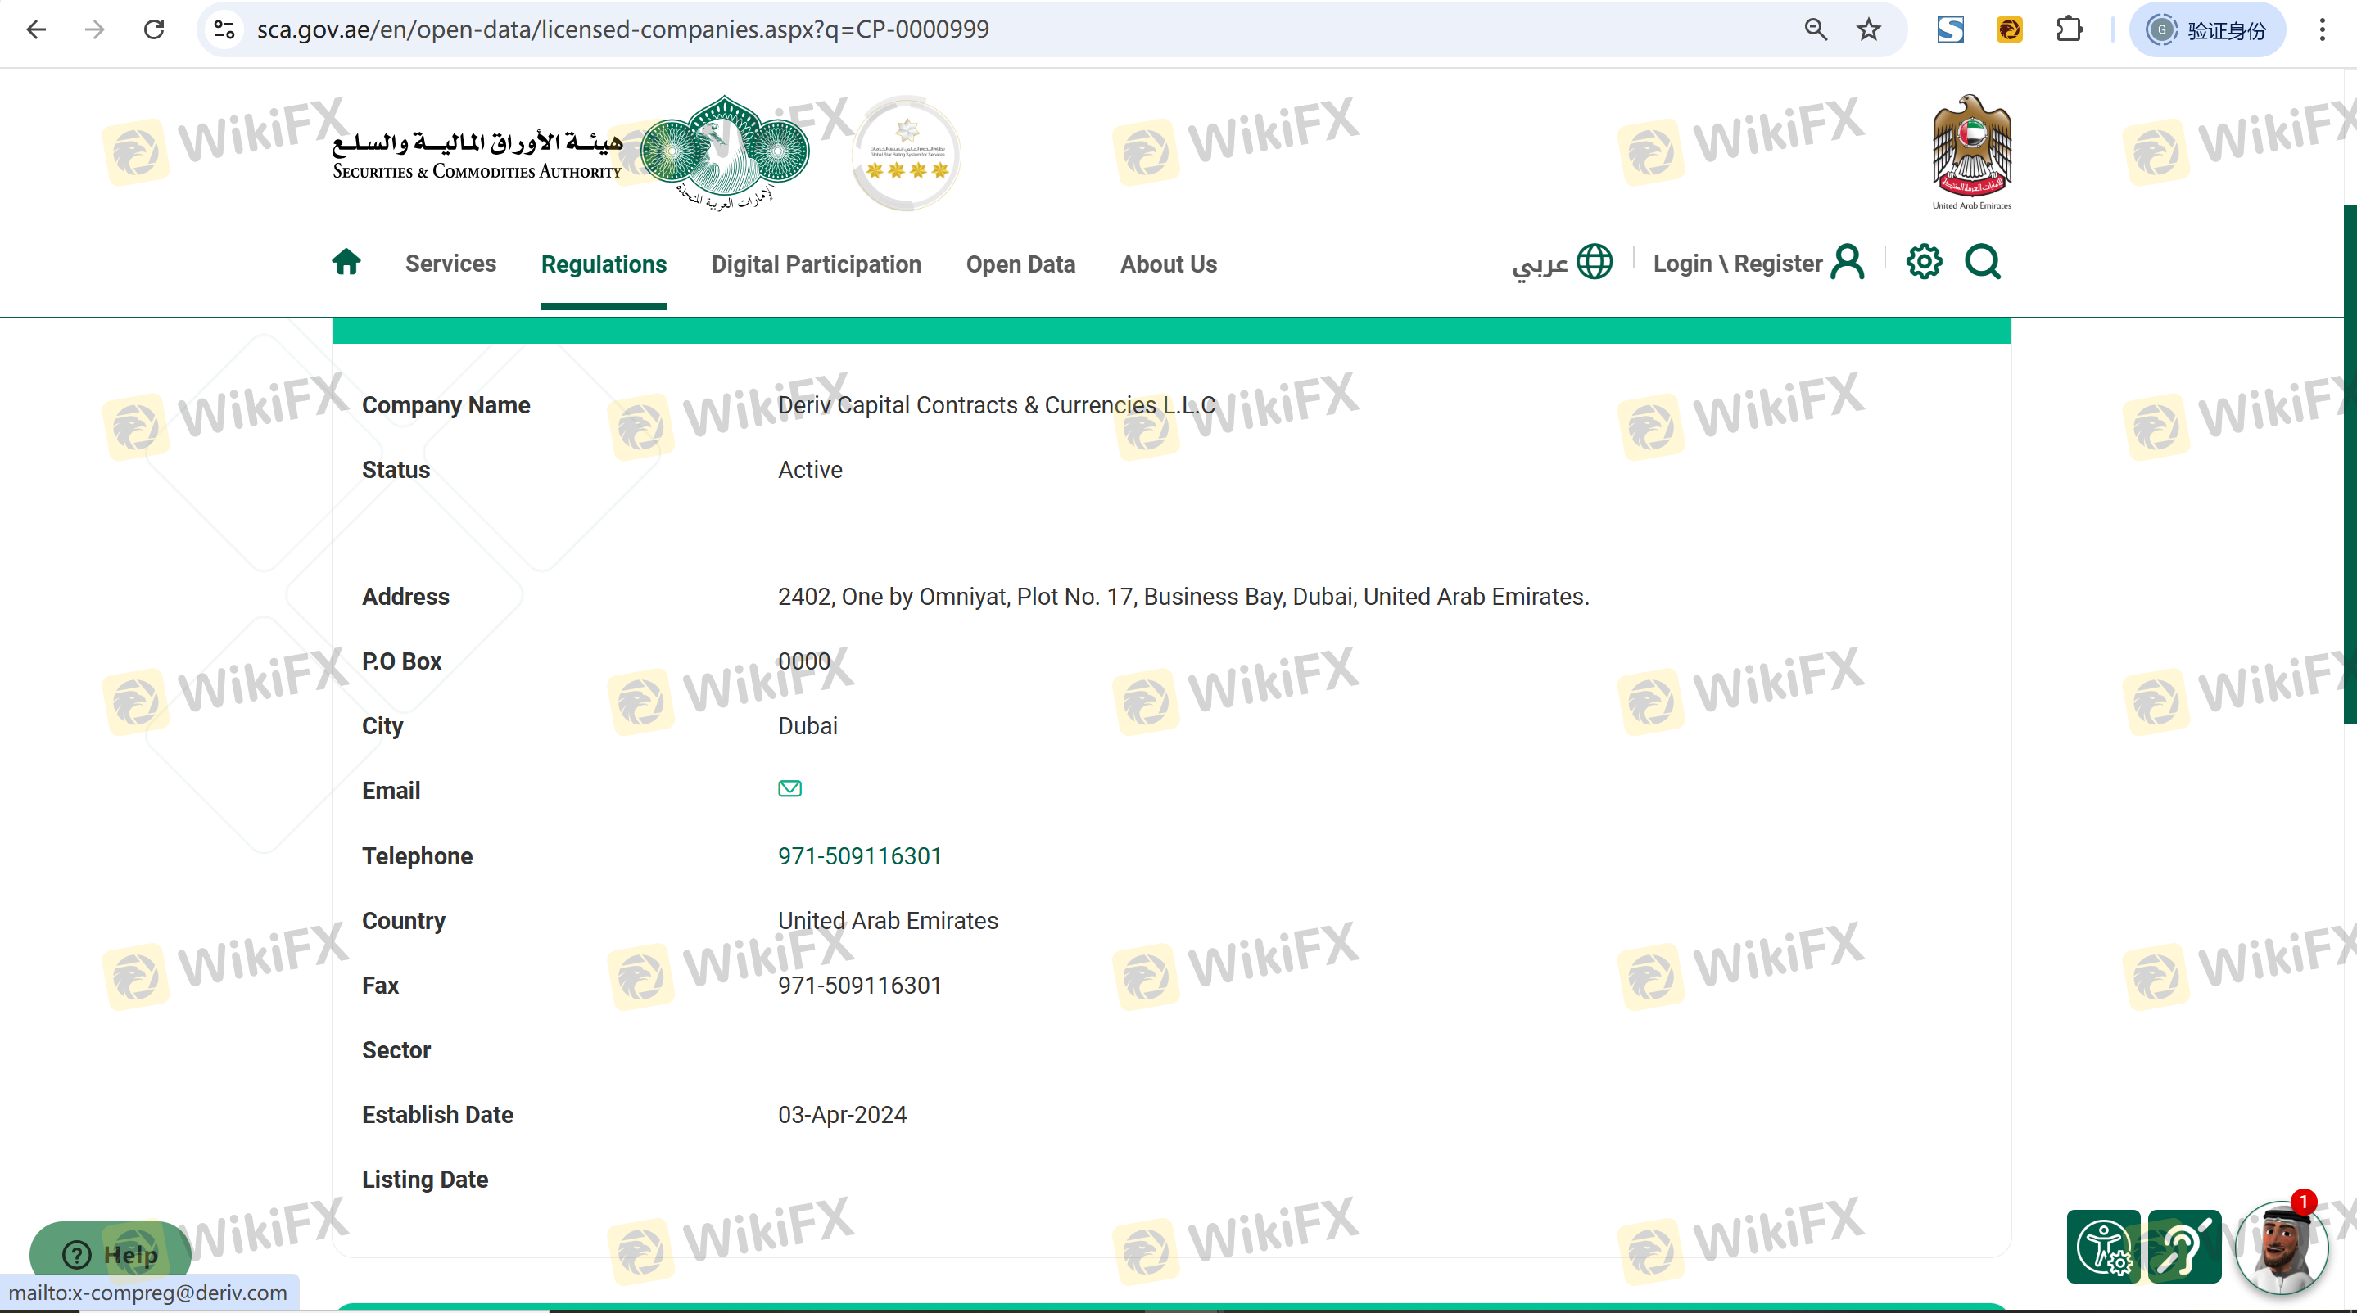Expand the About Us menu
The image size is (2357, 1313).
click(1168, 264)
